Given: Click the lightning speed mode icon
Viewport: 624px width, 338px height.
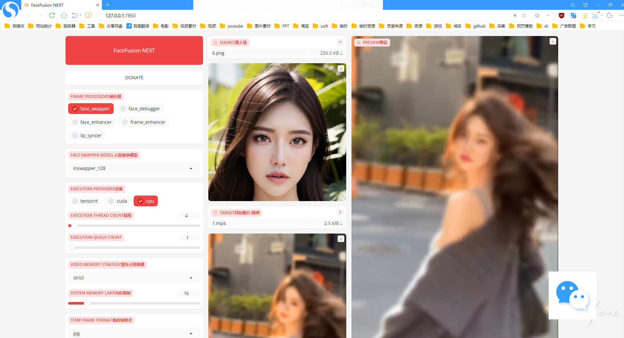Looking at the screenshot, I should pos(515,15).
